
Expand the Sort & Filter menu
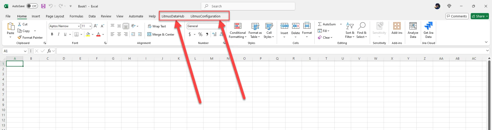350,30
